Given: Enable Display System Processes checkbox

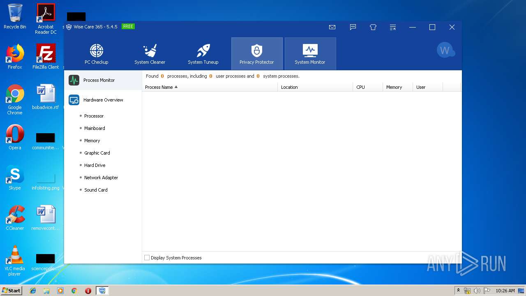Looking at the screenshot, I should pyautogui.click(x=147, y=258).
